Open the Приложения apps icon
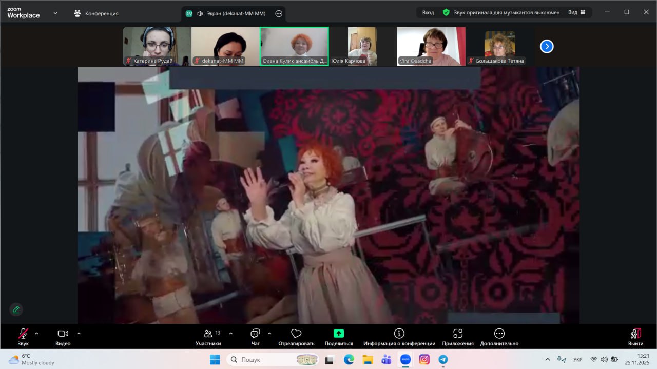657x369 pixels. point(458,334)
